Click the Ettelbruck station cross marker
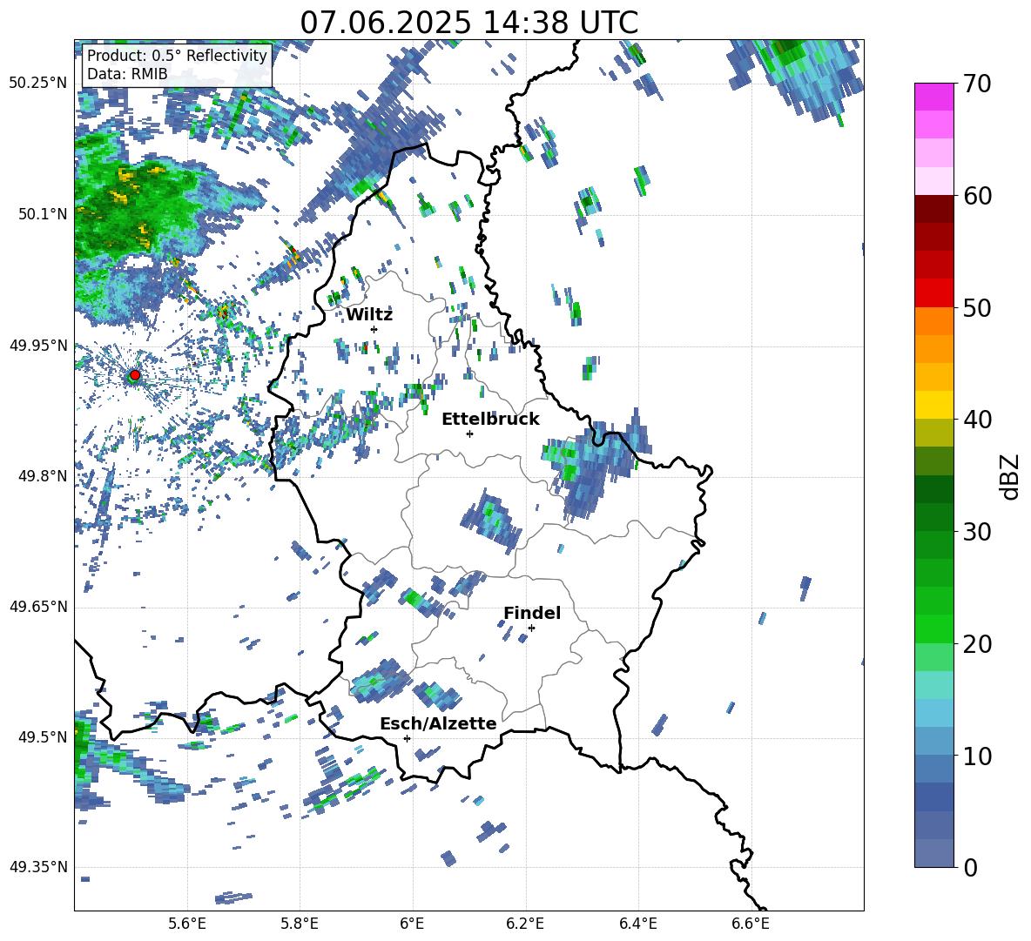The width and height of the screenshot is (1031, 941). (x=469, y=434)
